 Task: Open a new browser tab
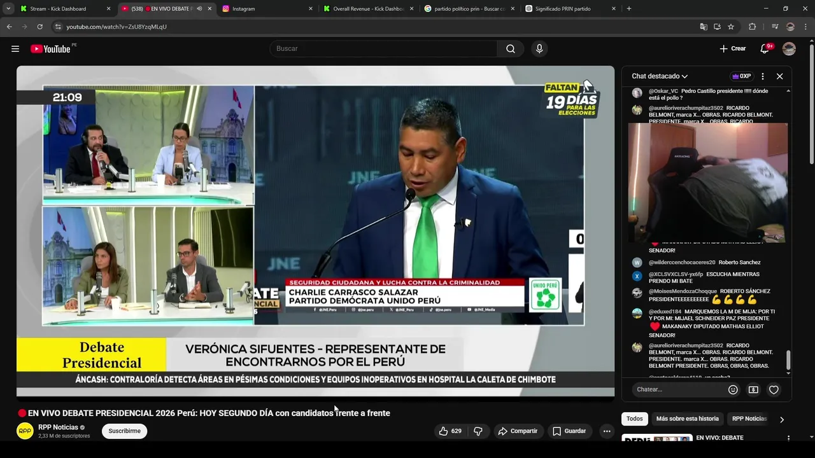tap(629, 9)
